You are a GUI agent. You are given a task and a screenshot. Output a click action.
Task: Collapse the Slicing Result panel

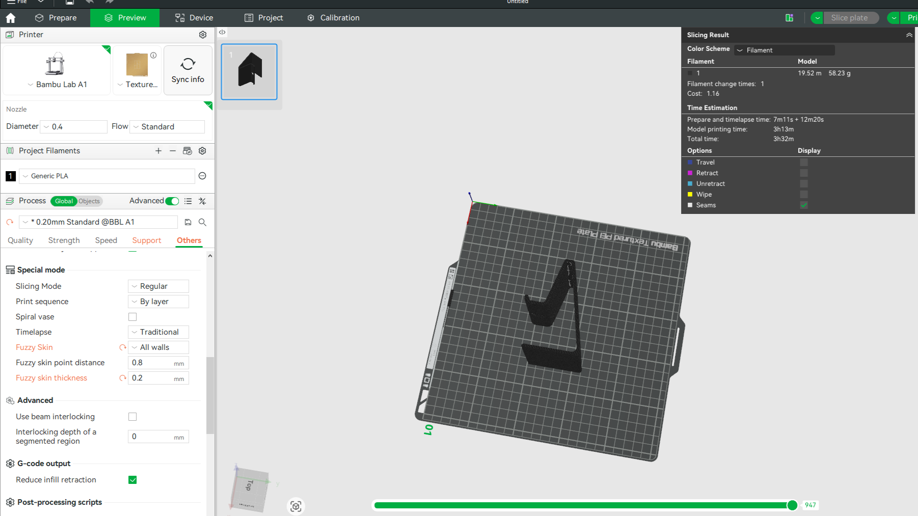pyautogui.click(x=909, y=35)
